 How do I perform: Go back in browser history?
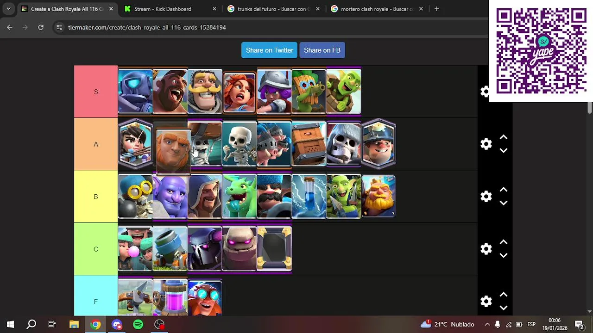point(10,27)
